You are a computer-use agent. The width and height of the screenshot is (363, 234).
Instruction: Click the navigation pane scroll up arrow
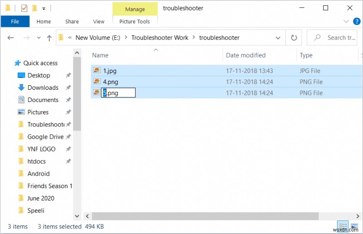pos(77,53)
